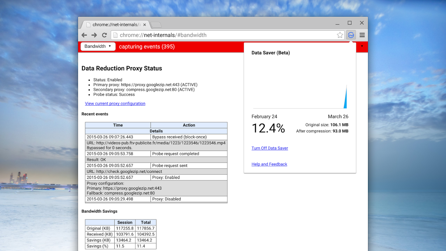Reload the page with the refresh icon
The width and height of the screenshot is (446, 251).
coord(104,35)
